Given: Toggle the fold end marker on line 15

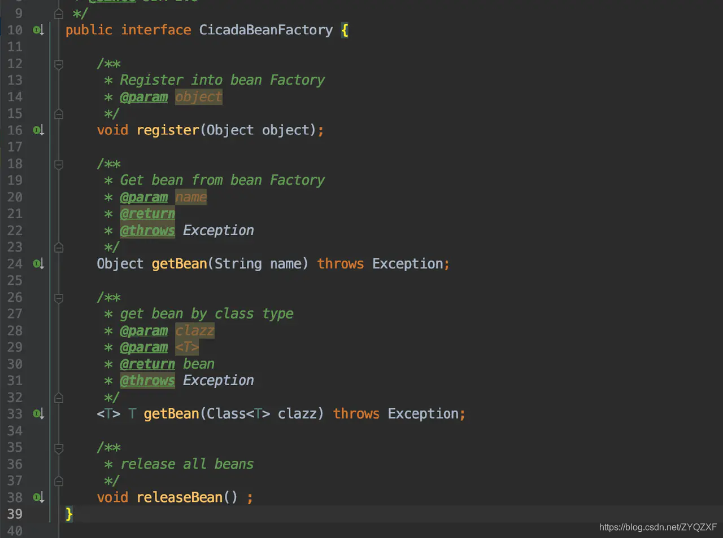Looking at the screenshot, I should pyautogui.click(x=59, y=114).
